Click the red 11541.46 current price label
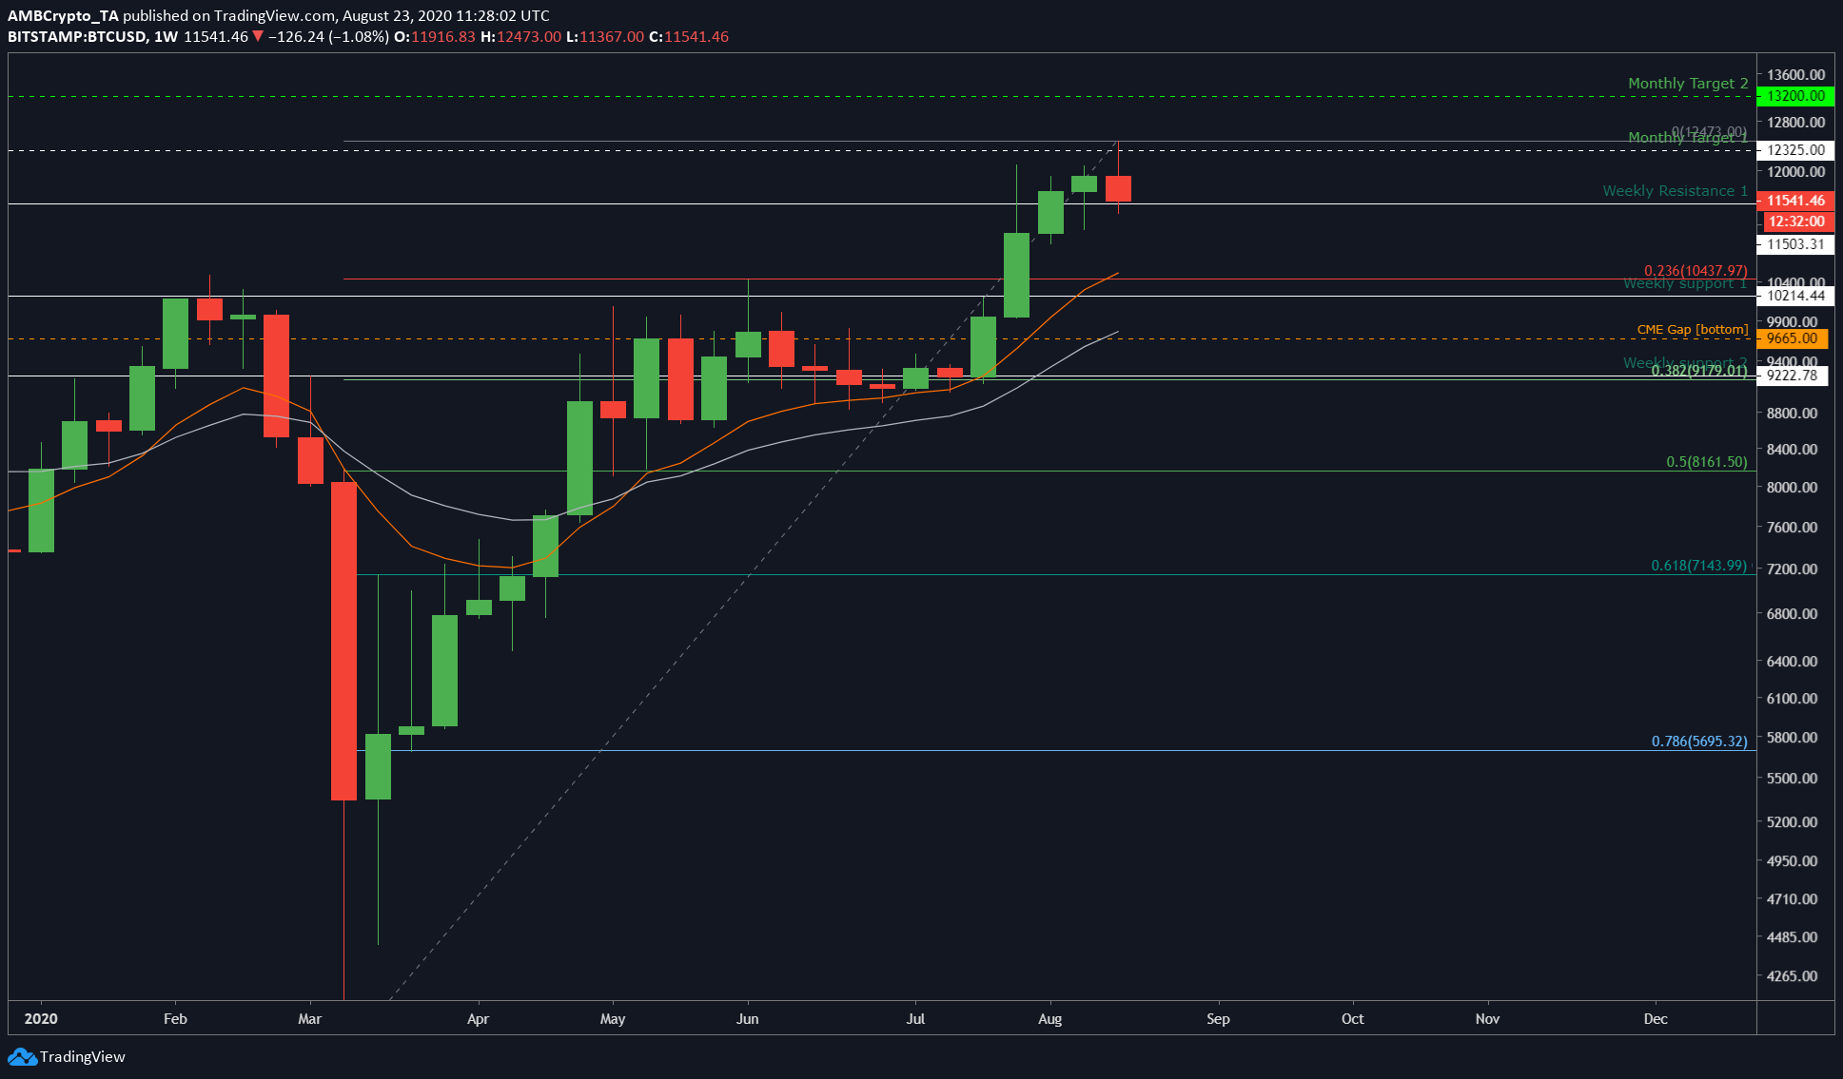 (1795, 201)
